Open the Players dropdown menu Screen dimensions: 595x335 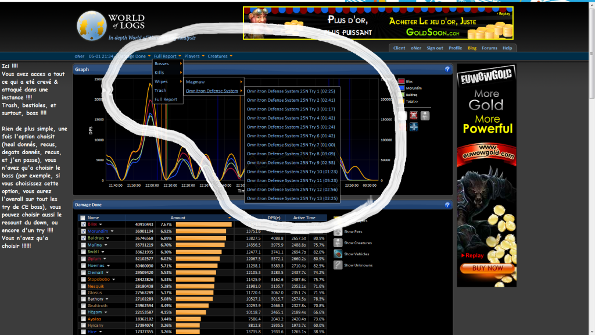pos(194,56)
